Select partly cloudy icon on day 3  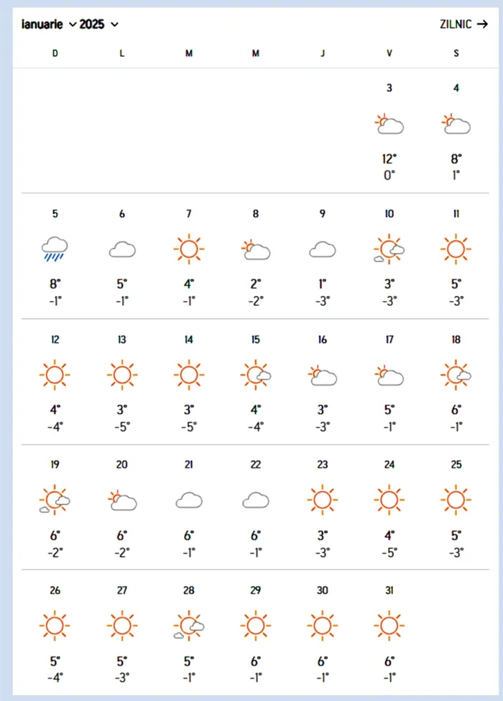click(x=389, y=124)
